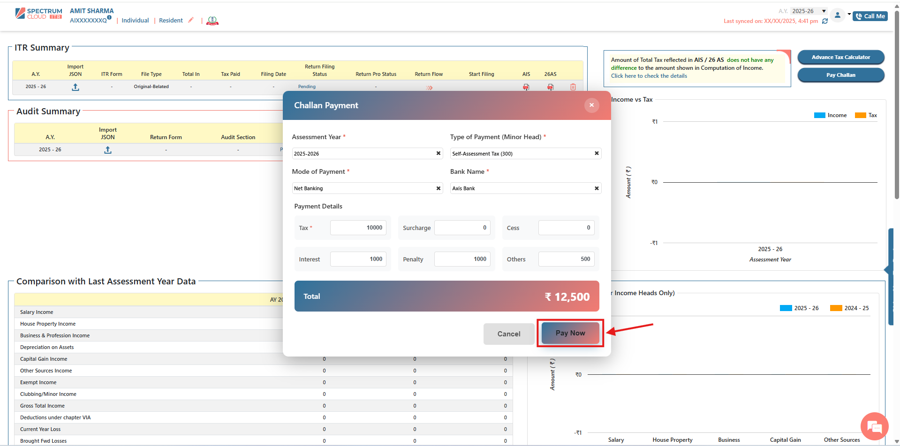Click the Import JSON upload icon in ITR Summary
The image size is (900, 446).
tap(75, 87)
